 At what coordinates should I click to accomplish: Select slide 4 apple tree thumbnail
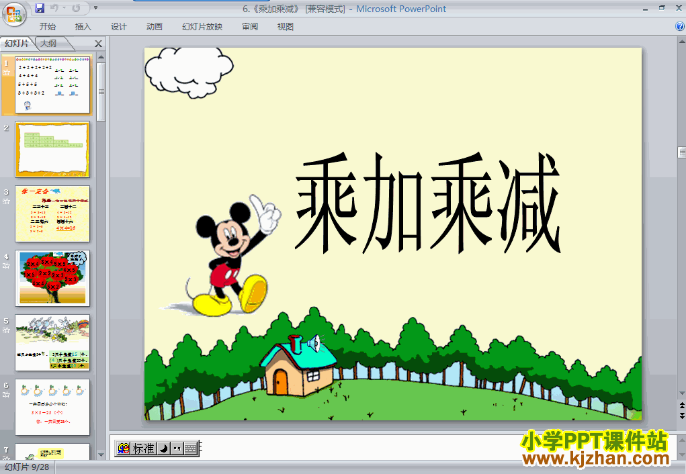(x=52, y=278)
